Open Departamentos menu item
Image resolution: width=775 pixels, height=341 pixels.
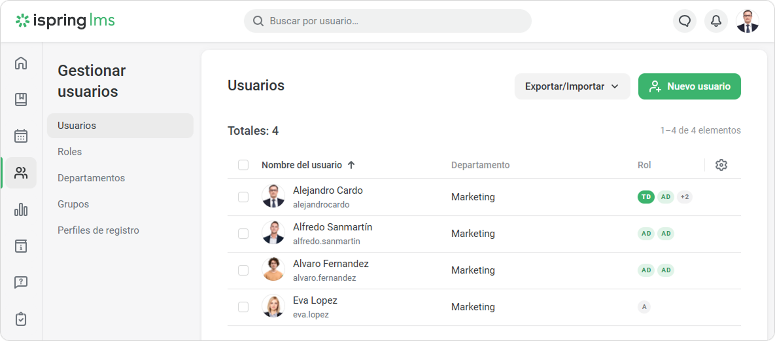pos(91,178)
